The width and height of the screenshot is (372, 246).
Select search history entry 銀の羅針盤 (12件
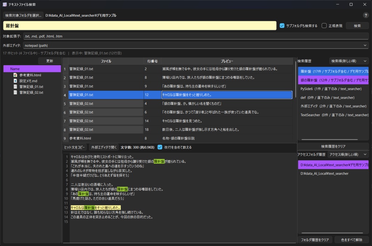[x=333, y=80]
